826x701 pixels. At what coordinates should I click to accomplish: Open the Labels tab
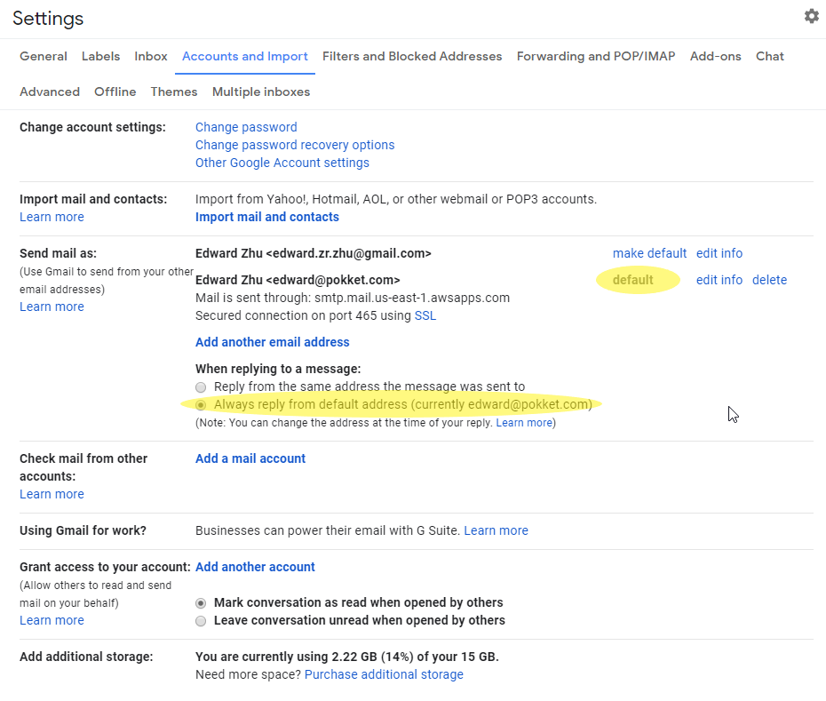pyautogui.click(x=100, y=56)
